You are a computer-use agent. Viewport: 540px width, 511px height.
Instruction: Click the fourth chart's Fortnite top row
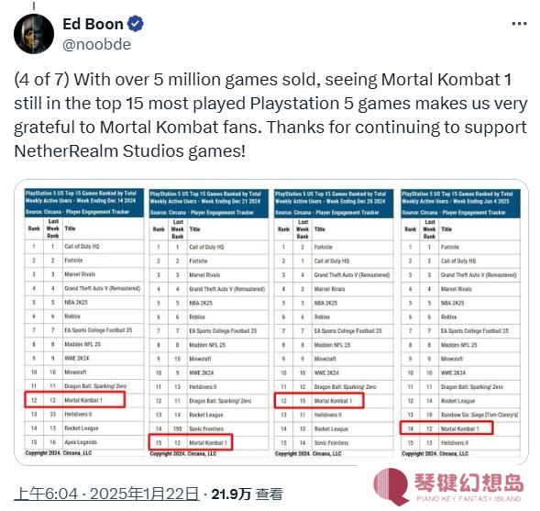coord(460,247)
